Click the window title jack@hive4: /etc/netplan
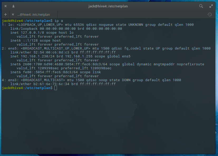 [108, 6]
